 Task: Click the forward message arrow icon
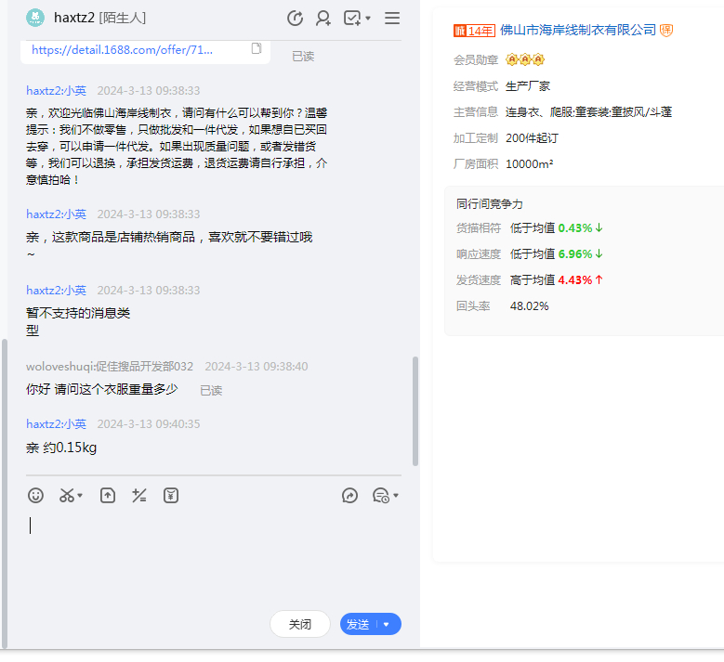(x=350, y=496)
